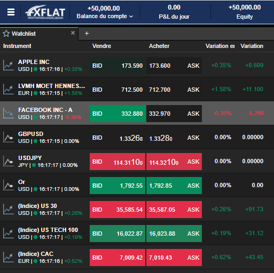Select the LVMH MOET HENNES... instrument name
274x273 pixels.
[51, 86]
